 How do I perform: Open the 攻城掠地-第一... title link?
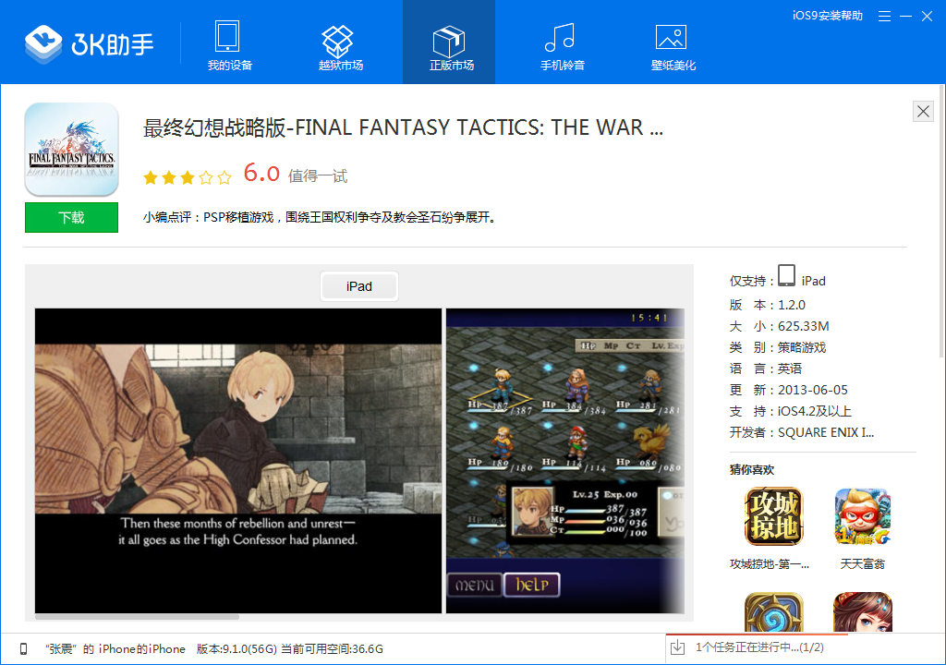[770, 564]
